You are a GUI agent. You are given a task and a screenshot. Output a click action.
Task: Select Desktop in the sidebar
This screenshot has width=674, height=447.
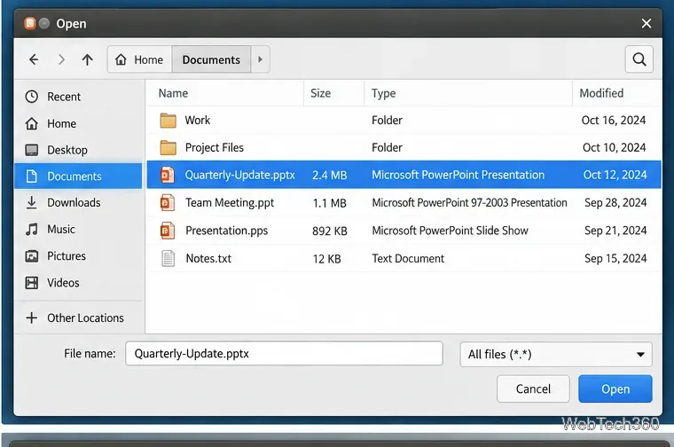78,150
